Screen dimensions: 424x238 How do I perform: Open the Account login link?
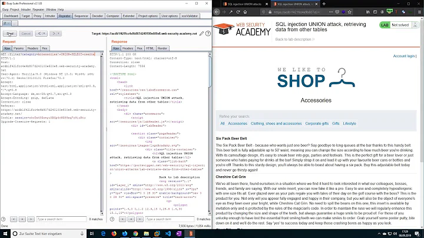point(404,56)
